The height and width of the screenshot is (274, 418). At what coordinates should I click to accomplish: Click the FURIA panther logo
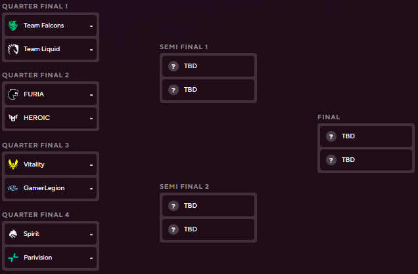click(13, 94)
